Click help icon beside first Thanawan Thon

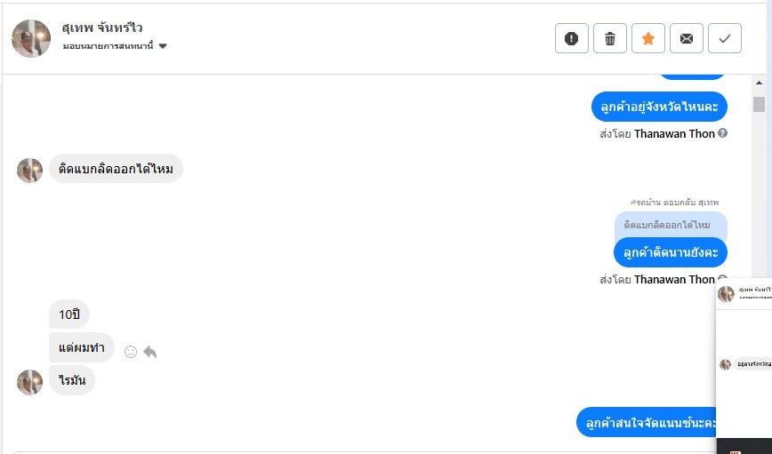point(722,133)
